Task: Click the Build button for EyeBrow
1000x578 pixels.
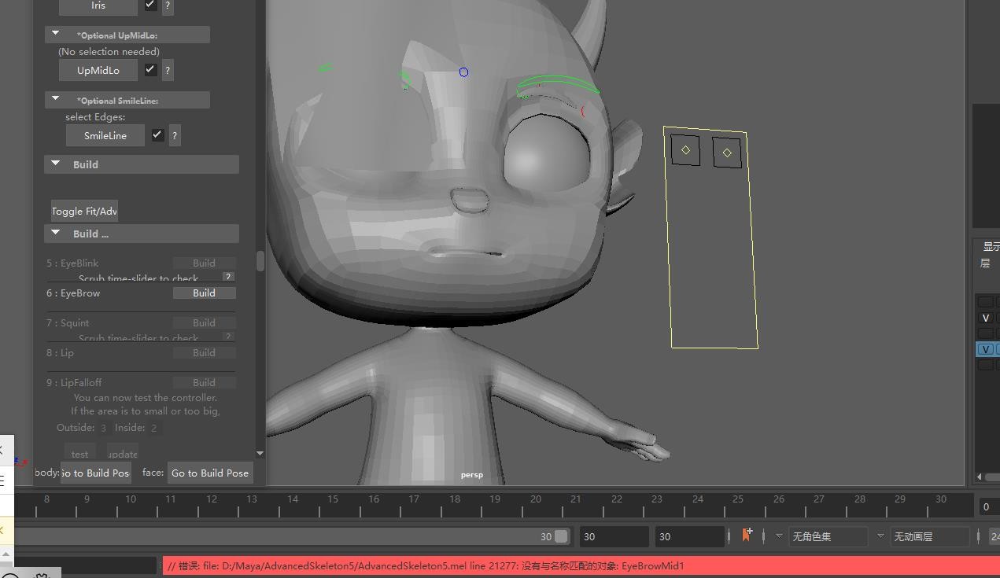Action: coord(204,293)
